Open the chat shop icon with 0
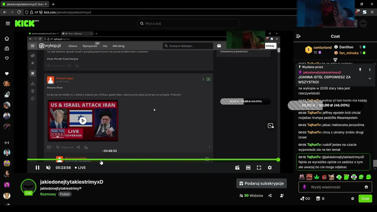 (320, 198)
